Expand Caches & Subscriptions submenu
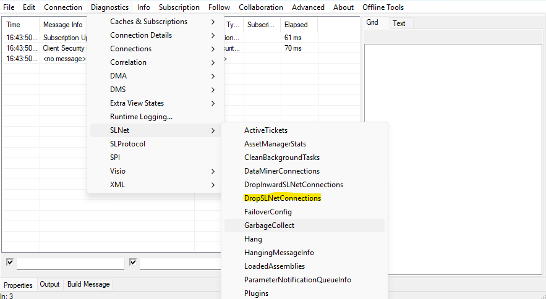 pyautogui.click(x=155, y=22)
